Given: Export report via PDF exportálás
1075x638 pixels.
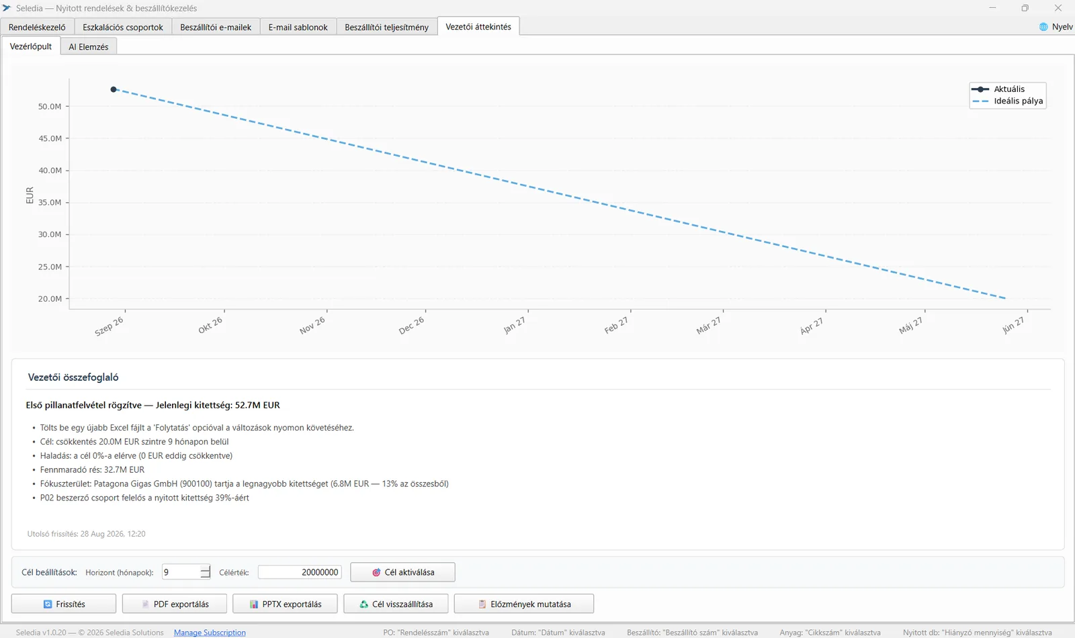Looking at the screenshot, I should (x=175, y=604).
